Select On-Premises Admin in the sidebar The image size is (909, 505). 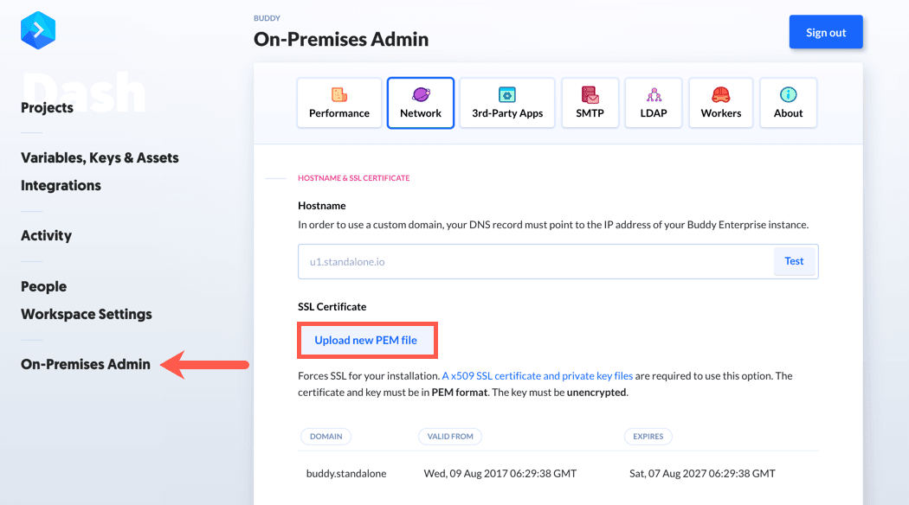(x=85, y=364)
